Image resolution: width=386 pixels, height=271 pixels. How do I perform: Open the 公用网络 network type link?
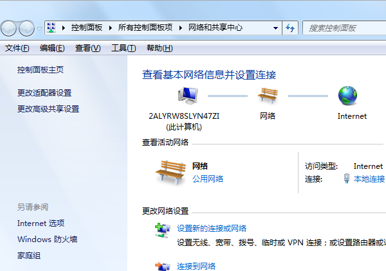coord(208,179)
